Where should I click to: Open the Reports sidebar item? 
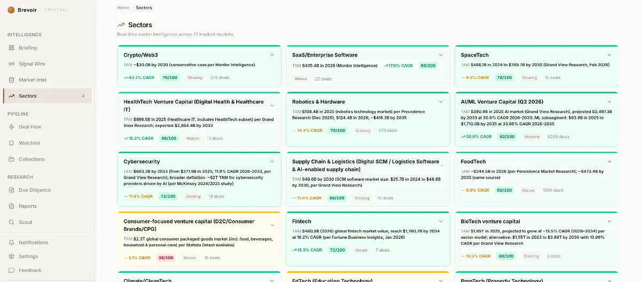click(28, 206)
